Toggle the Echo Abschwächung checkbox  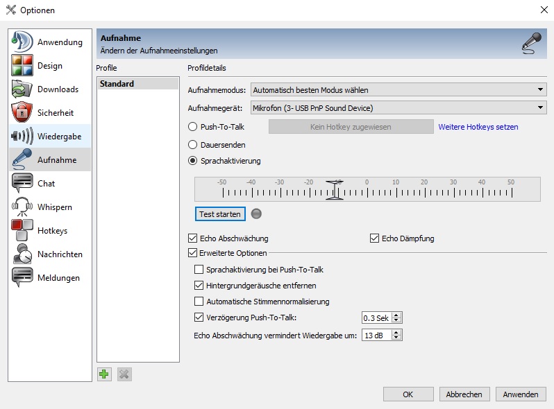(x=192, y=238)
